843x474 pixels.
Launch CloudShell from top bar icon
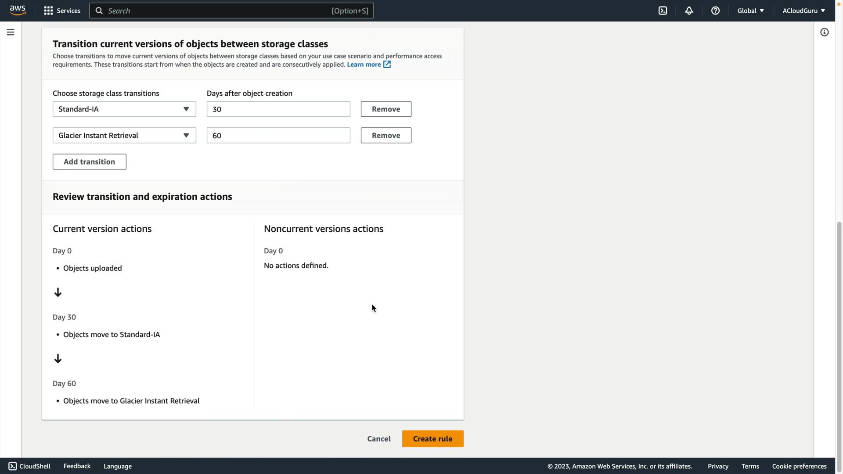pyautogui.click(x=663, y=11)
